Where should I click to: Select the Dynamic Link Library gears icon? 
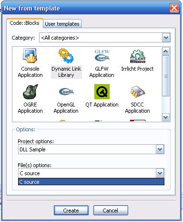tap(66, 56)
